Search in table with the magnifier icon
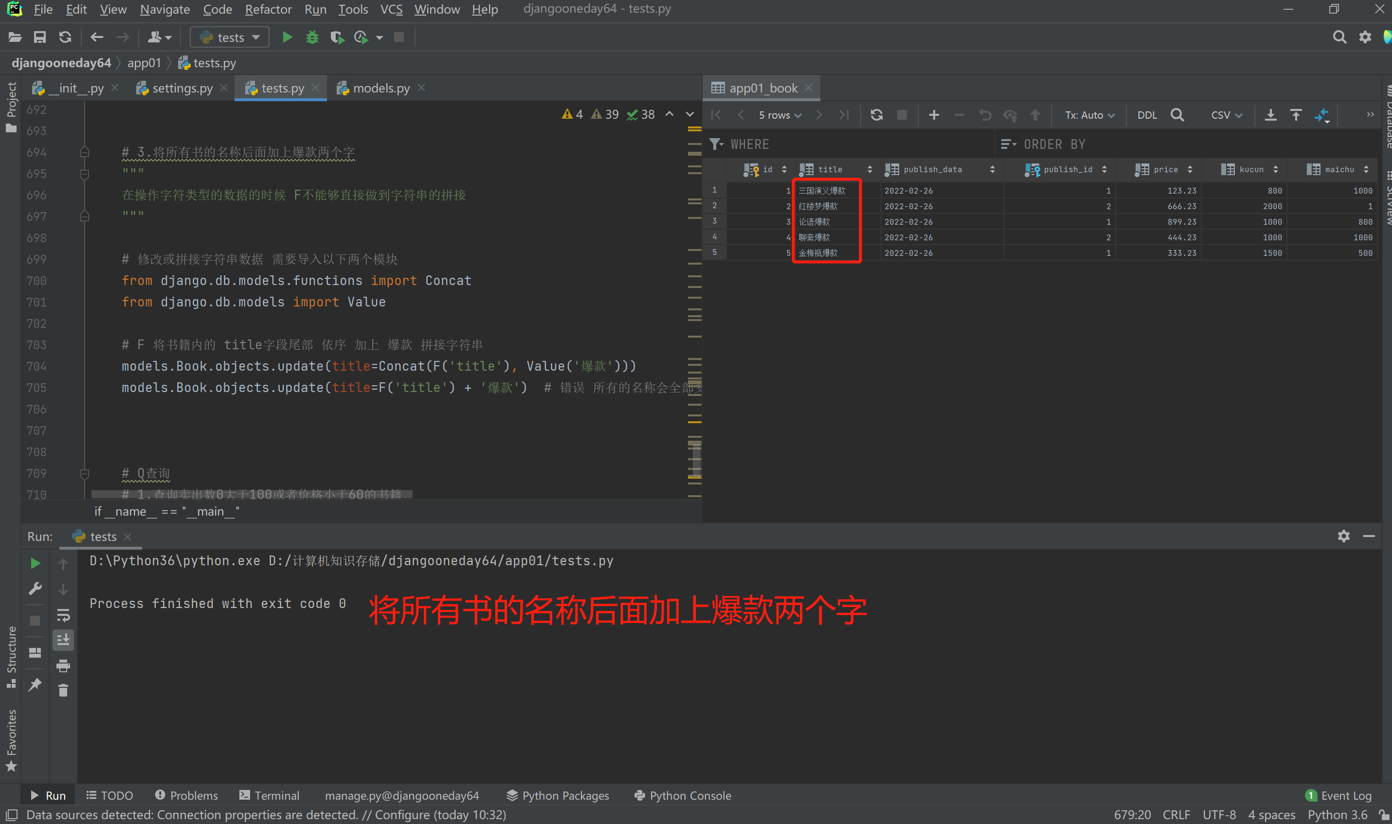Screen dimensions: 1392x824 click(x=1177, y=115)
